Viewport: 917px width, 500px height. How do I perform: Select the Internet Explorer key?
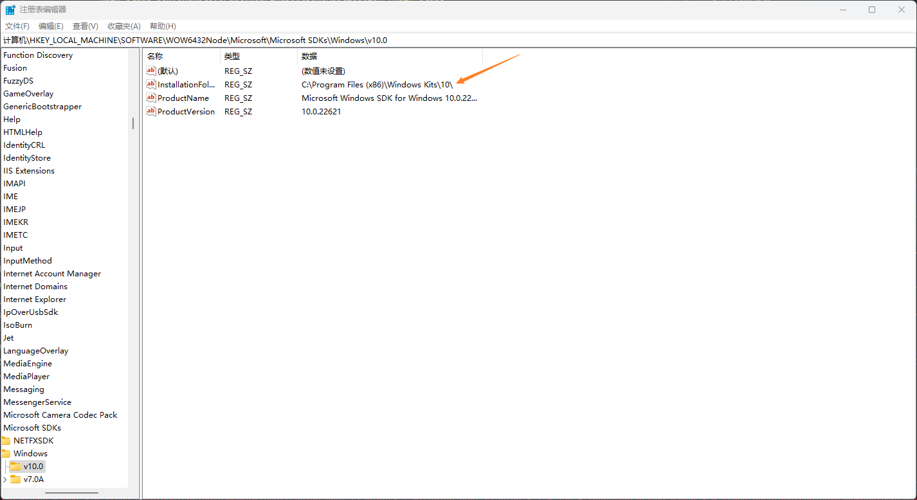tap(35, 299)
